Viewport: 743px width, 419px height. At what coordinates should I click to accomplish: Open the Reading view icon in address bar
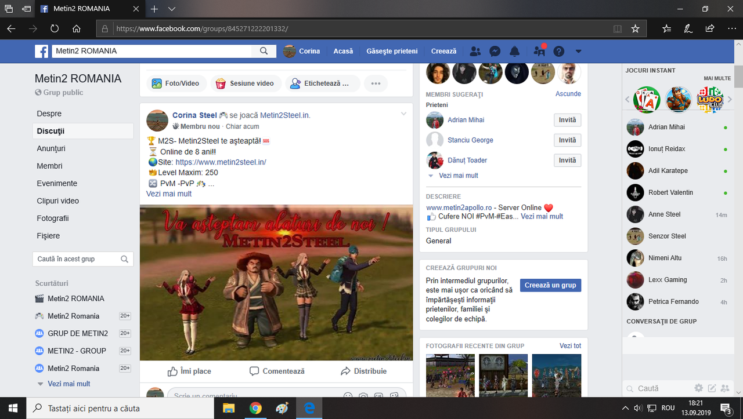coord(618,28)
